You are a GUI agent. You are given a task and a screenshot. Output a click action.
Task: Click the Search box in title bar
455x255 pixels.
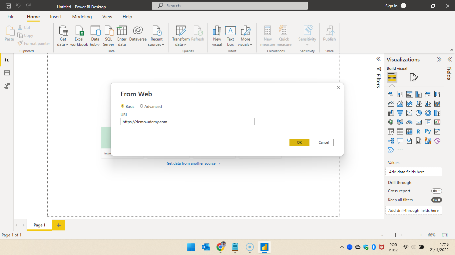[x=230, y=6]
